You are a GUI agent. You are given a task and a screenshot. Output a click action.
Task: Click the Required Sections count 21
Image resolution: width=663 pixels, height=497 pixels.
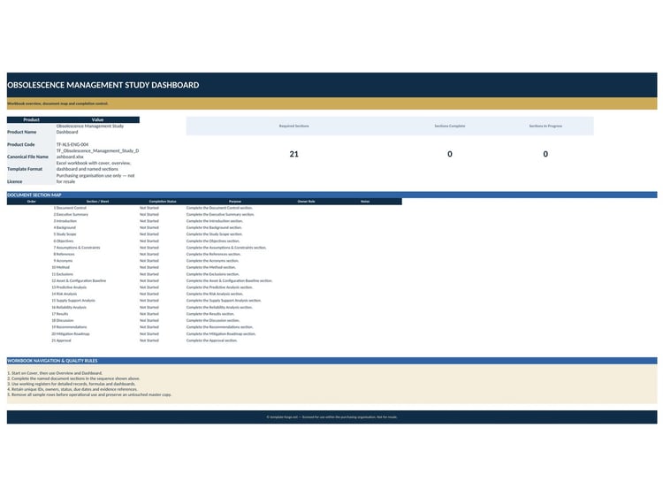(293, 154)
